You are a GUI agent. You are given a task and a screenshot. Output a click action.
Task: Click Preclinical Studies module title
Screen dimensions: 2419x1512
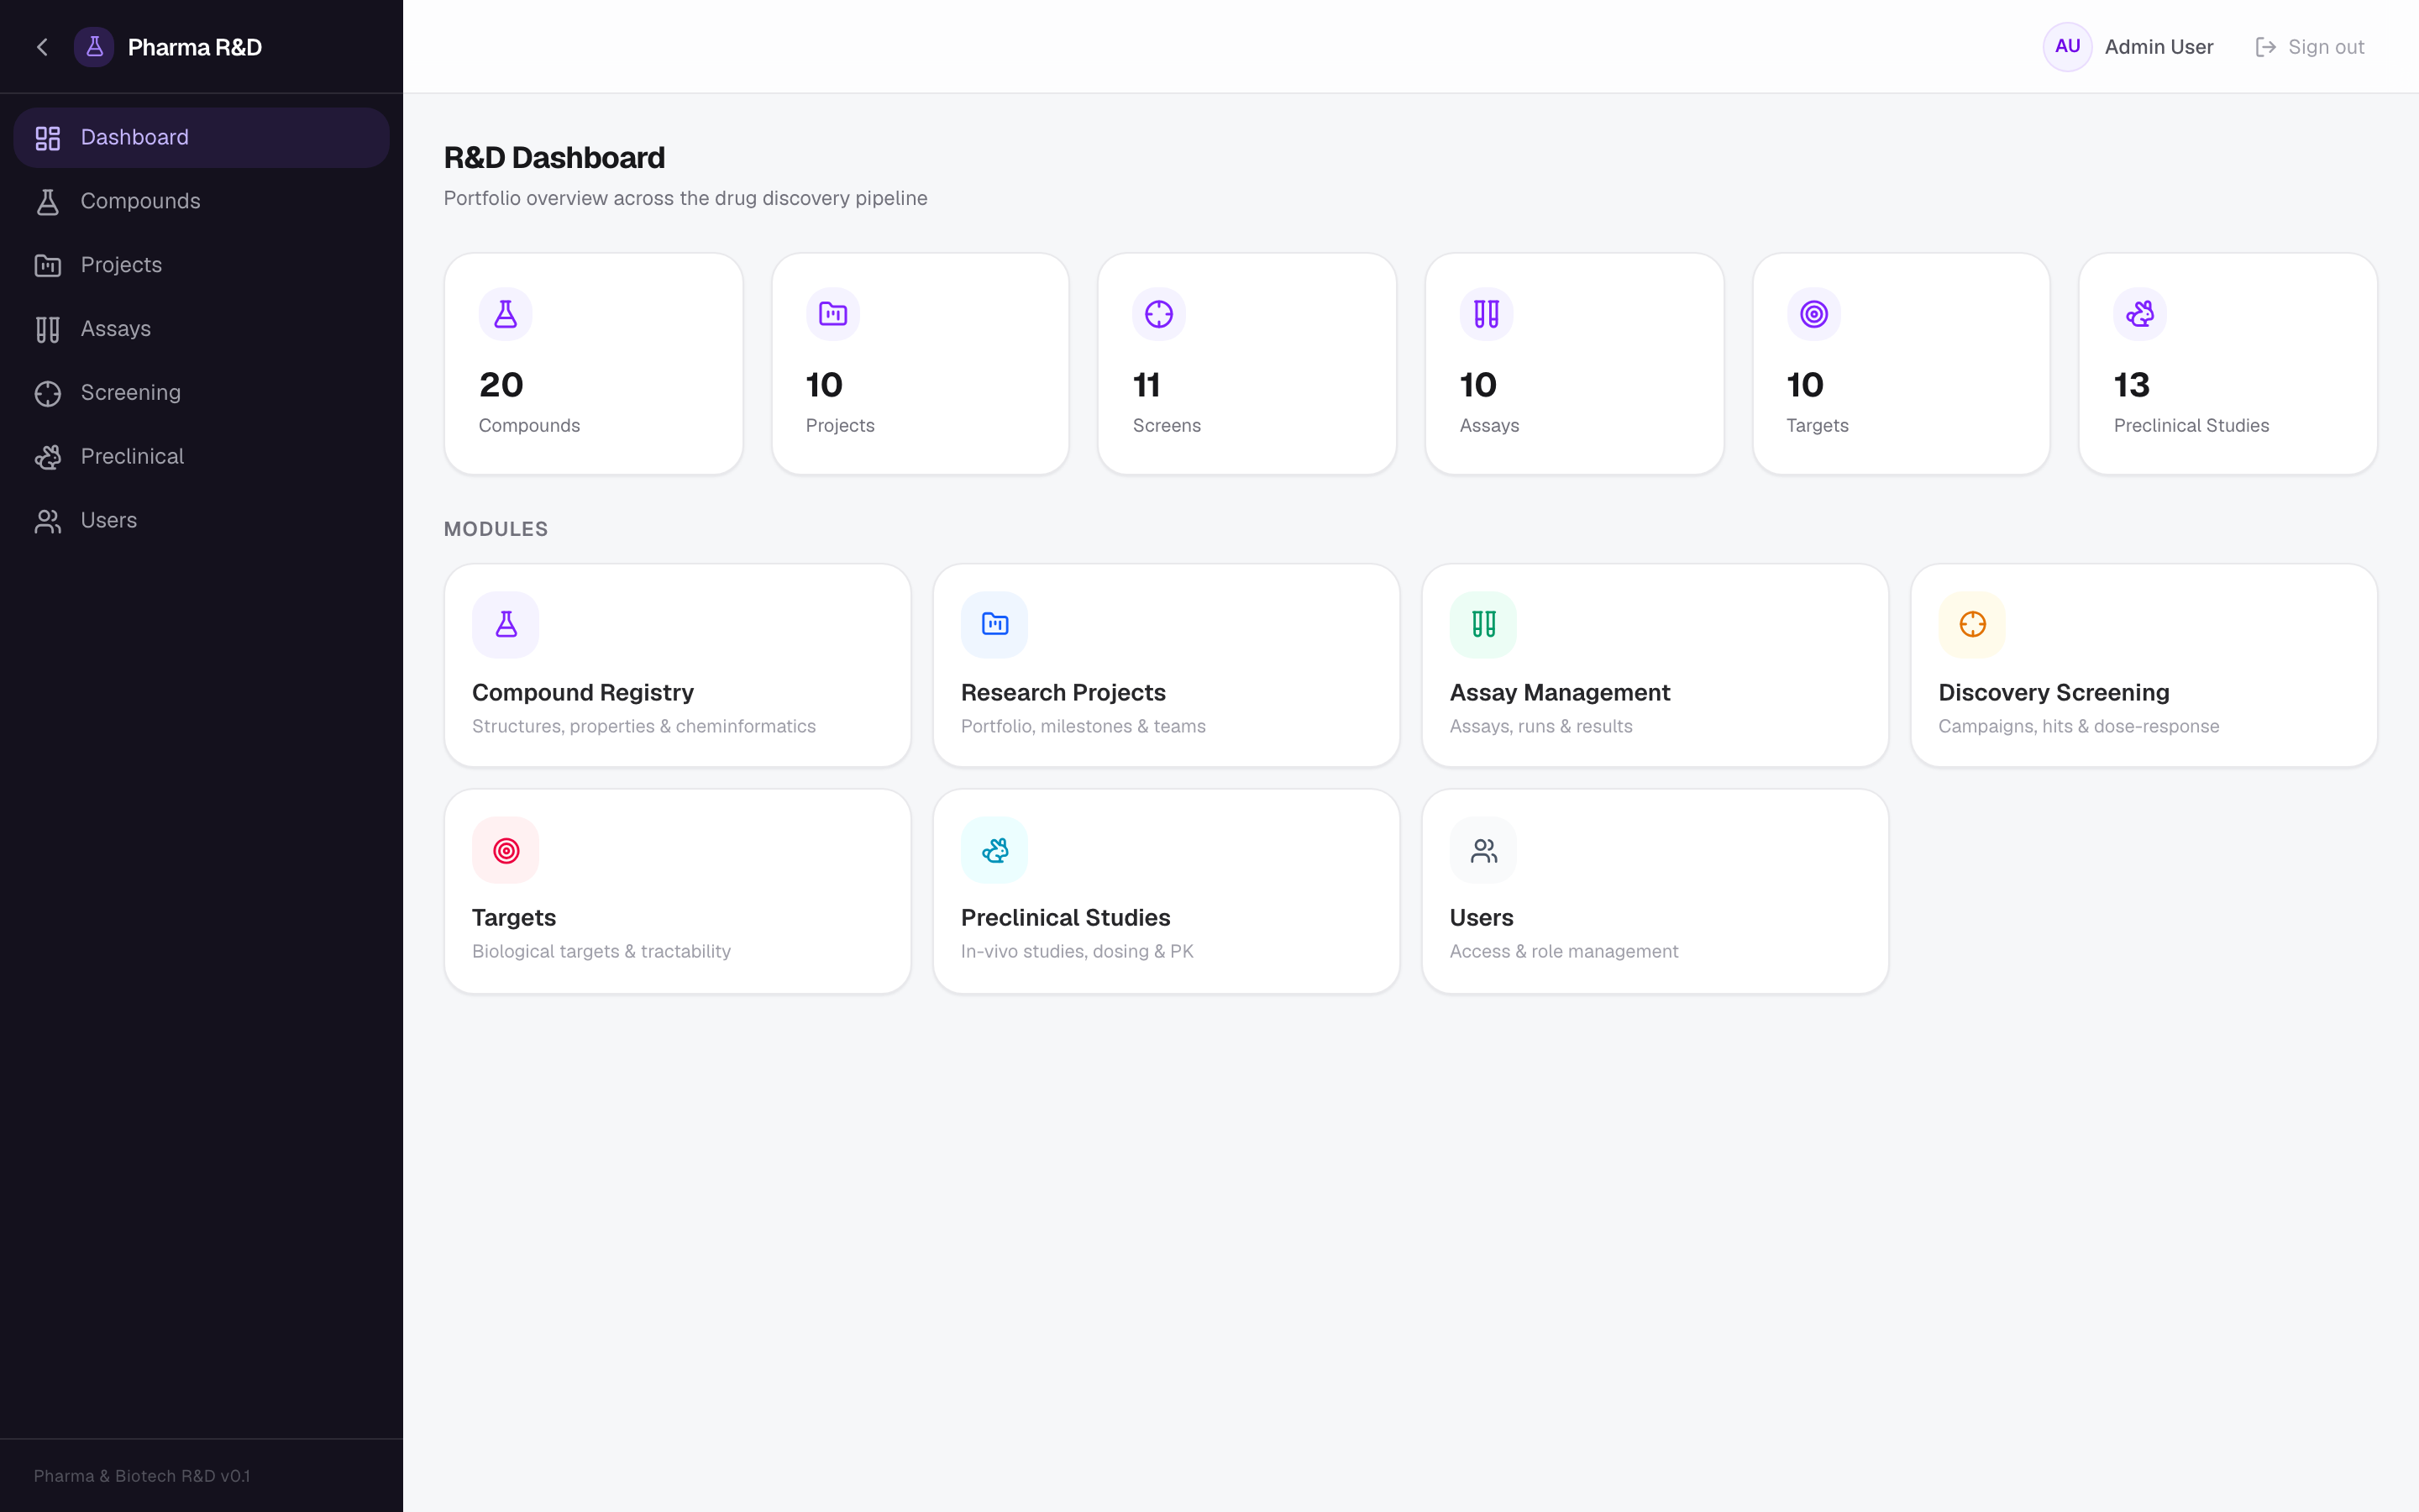click(1066, 918)
